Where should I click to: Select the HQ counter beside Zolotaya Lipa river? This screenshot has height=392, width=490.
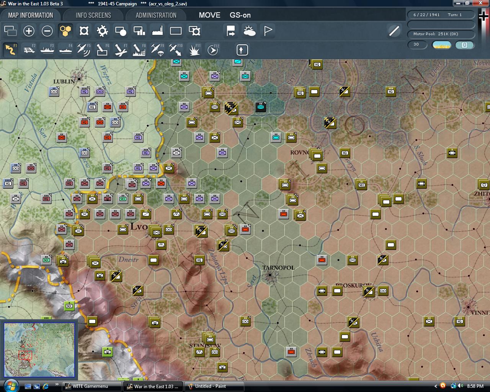(199, 260)
